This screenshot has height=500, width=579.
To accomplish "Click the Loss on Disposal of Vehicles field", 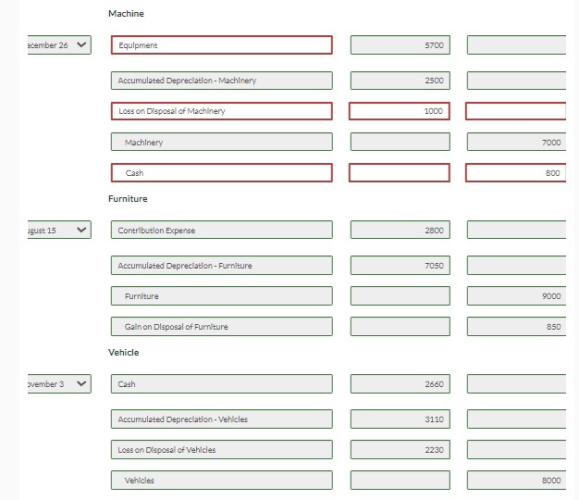I will coord(222,450).
